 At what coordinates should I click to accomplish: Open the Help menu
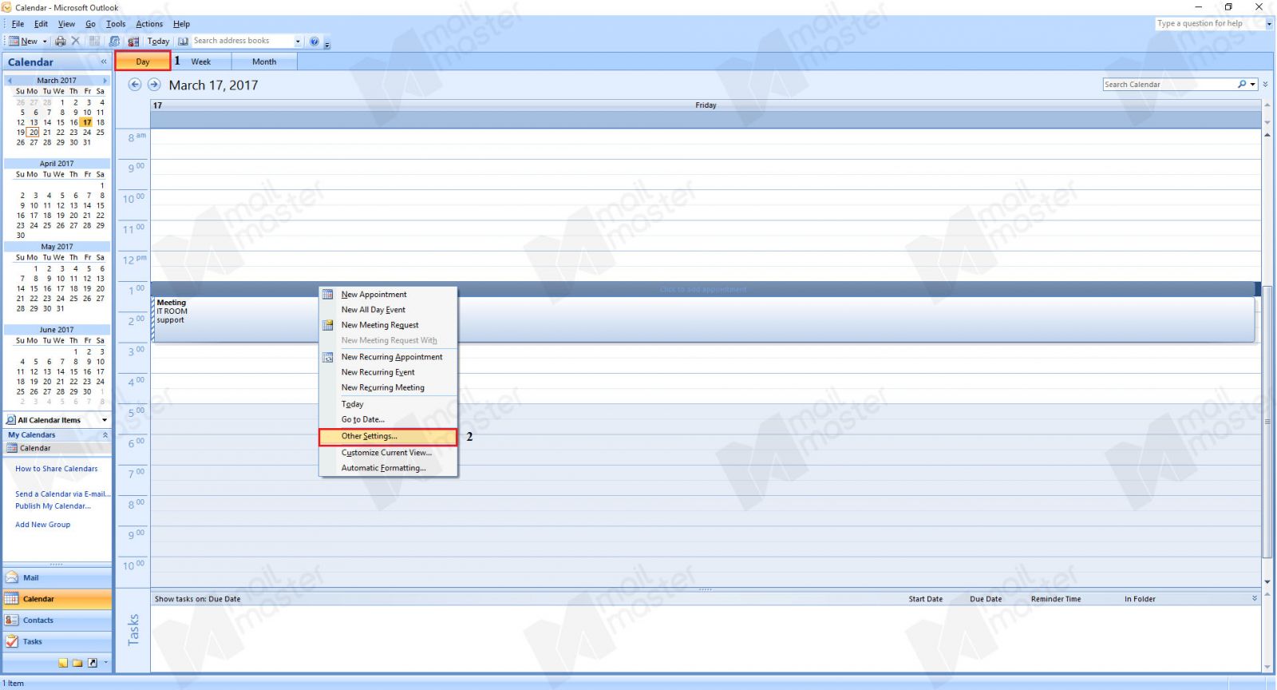coord(181,24)
